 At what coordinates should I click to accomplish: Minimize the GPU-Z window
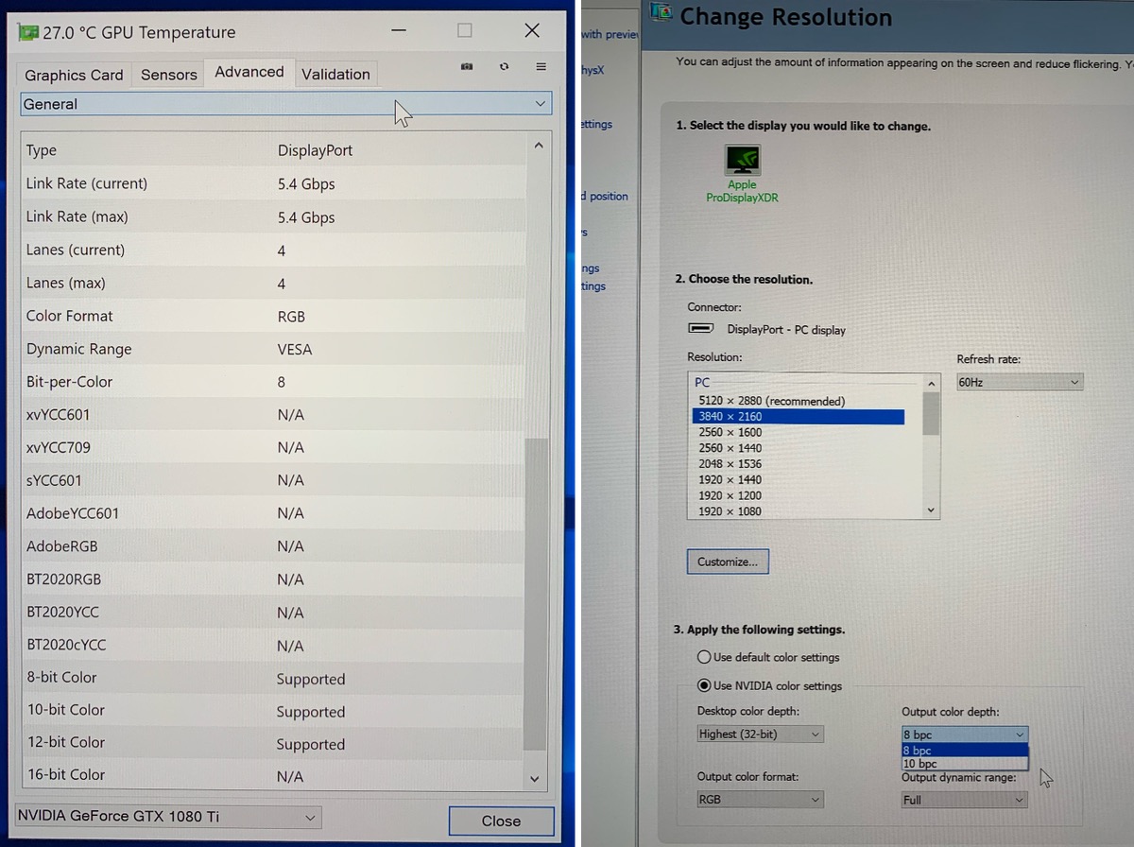click(x=399, y=30)
